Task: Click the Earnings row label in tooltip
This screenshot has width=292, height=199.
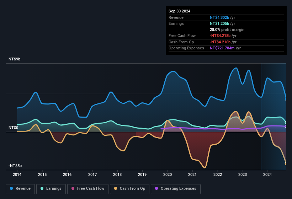Action: coord(176,23)
